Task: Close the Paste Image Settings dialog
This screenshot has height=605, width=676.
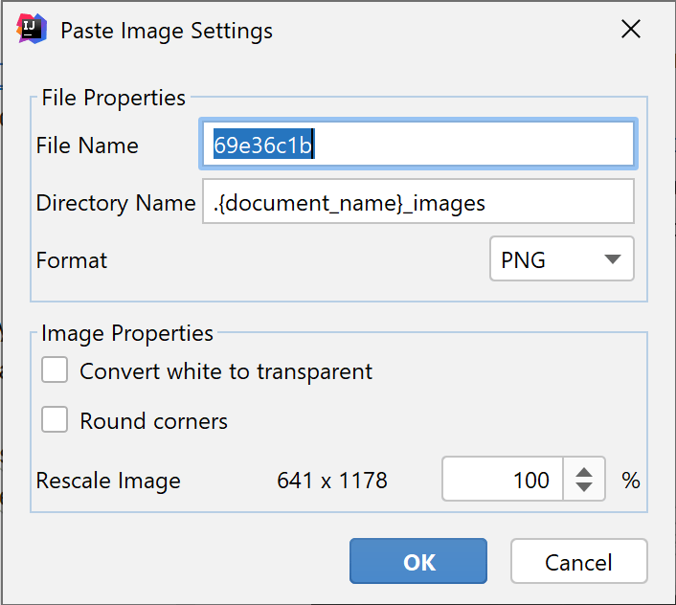Action: click(x=631, y=29)
